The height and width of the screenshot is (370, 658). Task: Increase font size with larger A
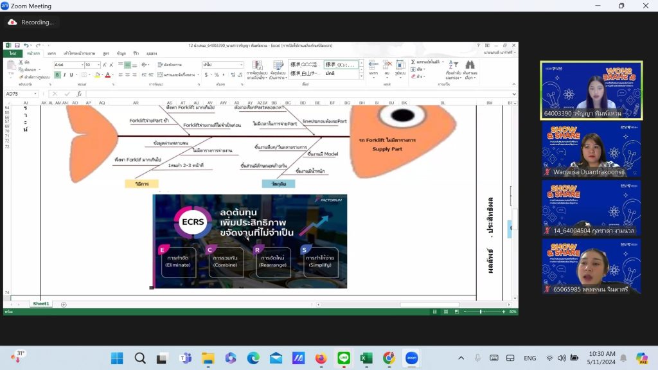tap(105, 65)
